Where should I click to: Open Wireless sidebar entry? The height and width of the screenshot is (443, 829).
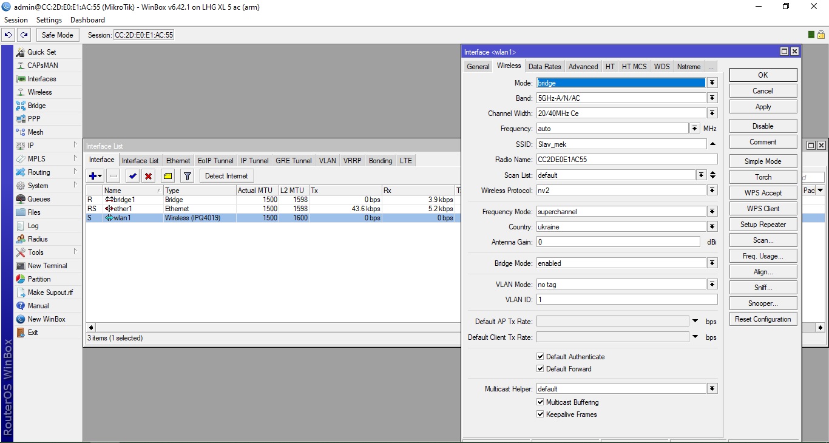pyautogui.click(x=40, y=92)
